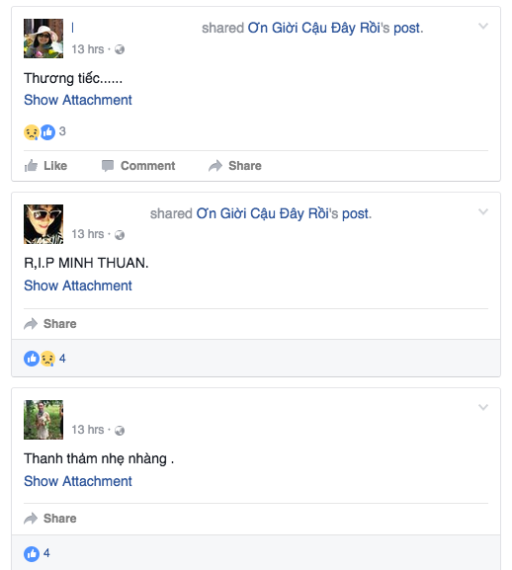The height and width of the screenshot is (570, 512).
Task: Click the Share arrow icon on the first post
Action: point(215,166)
